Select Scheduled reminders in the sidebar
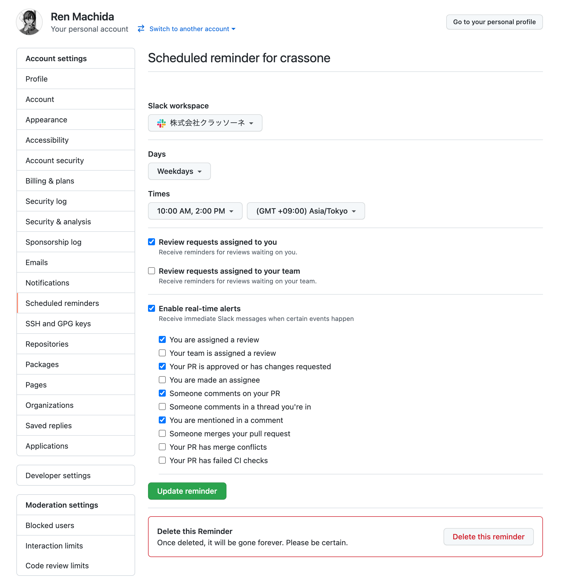 click(62, 303)
